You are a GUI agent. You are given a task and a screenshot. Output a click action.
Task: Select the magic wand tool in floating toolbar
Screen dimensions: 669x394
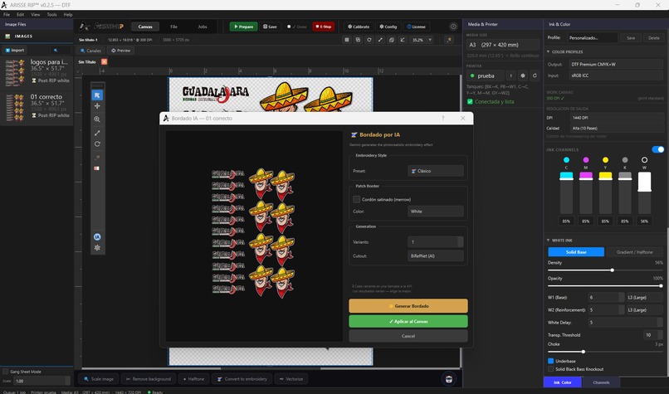point(97,158)
